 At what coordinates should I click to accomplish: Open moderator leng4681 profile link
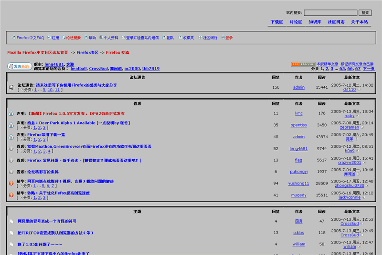54,64
